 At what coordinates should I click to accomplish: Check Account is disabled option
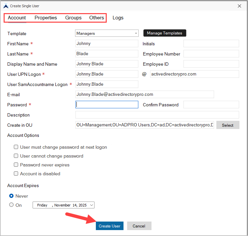tap(16, 174)
